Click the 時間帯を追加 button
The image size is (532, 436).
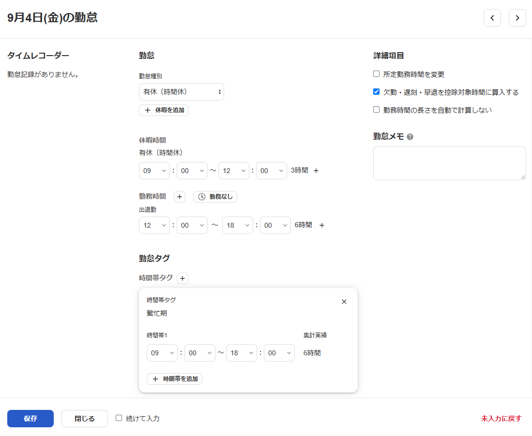point(174,379)
